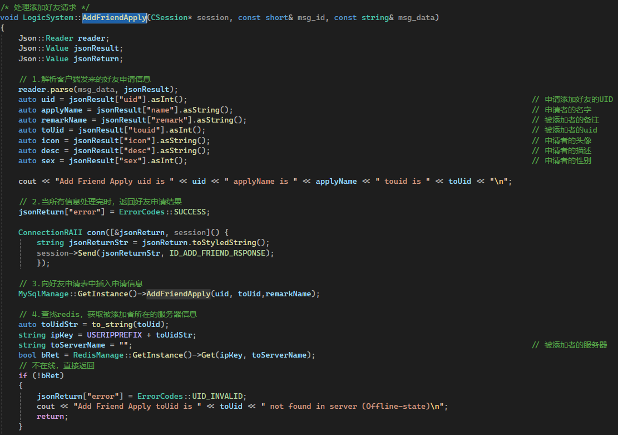Click the string " not found in server (Offline-state)\n"

point(352,406)
